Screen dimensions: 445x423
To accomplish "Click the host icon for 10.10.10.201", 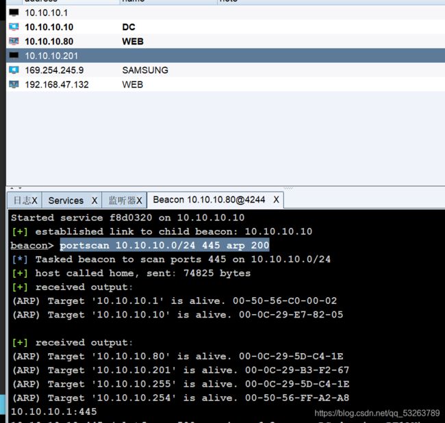I will [14, 55].
